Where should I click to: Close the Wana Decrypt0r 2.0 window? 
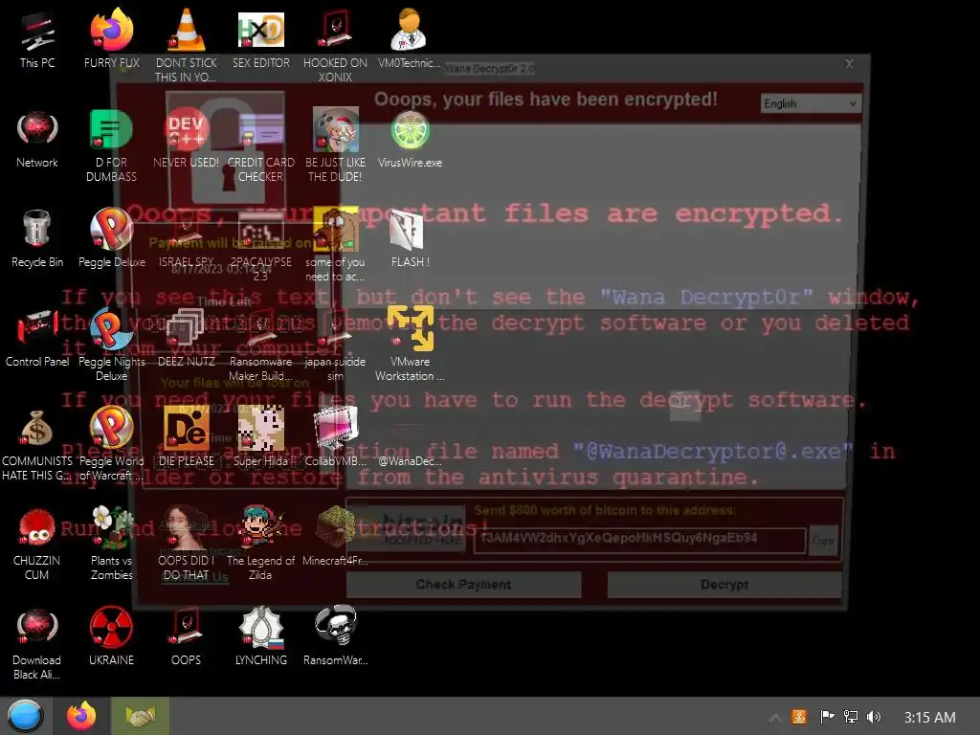click(x=849, y=64)
